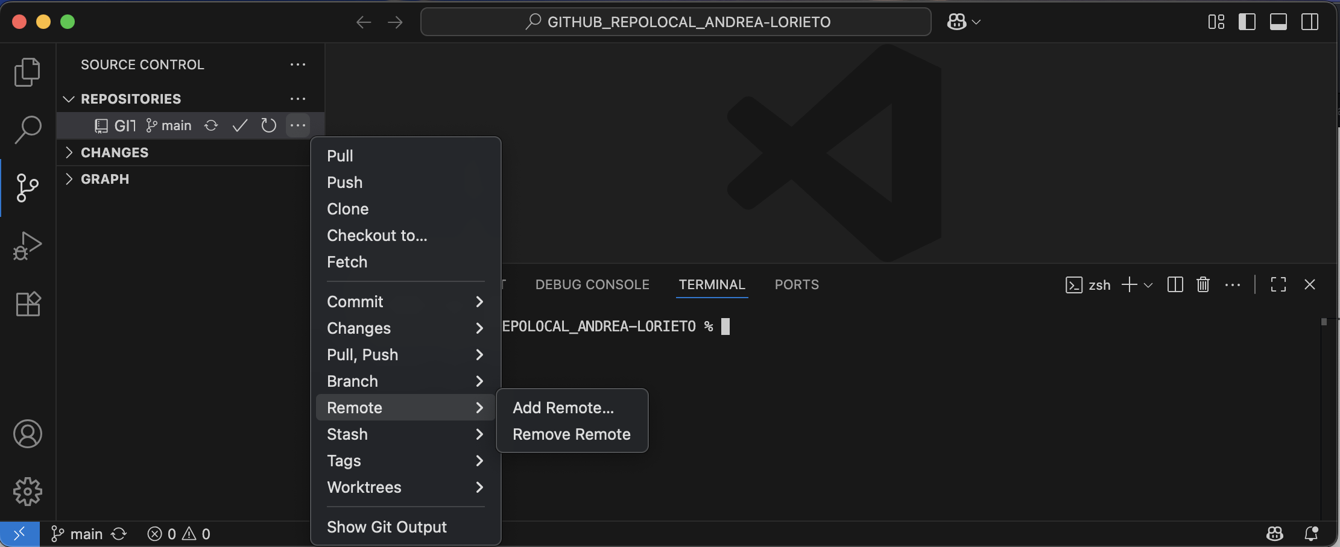The width and height of the screenshot is (1340, 547).
Task: Open the Search view icon
Action: 27,130
